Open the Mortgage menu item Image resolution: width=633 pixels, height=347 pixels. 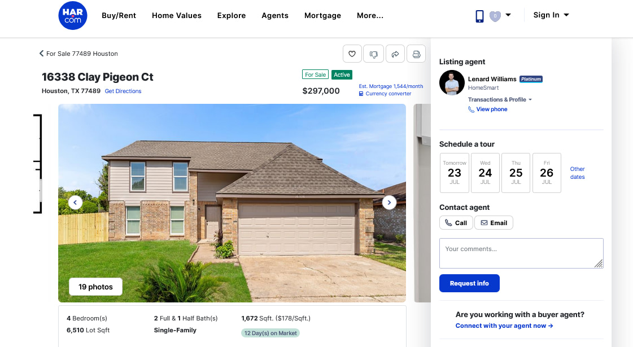[x=322, y=15]
